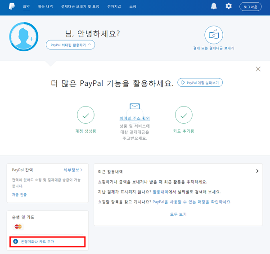
Task: Click the plus icon to add bank or card
Action: [x=15, y=241]
